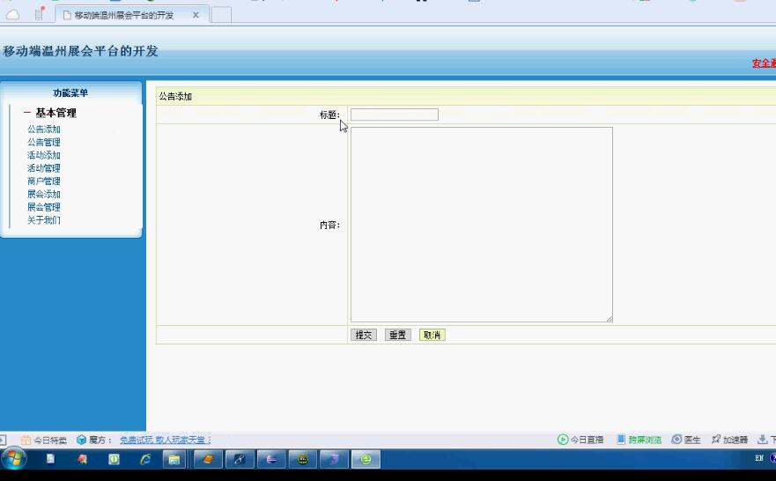Click the red 安全 link at top right
The width and height of the screenshot is (776, 481).
[x=764, y=63]
